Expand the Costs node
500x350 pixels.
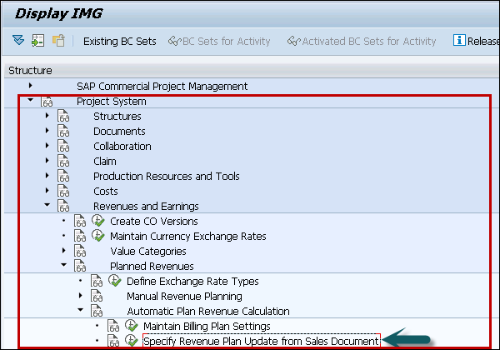[47, 190]
